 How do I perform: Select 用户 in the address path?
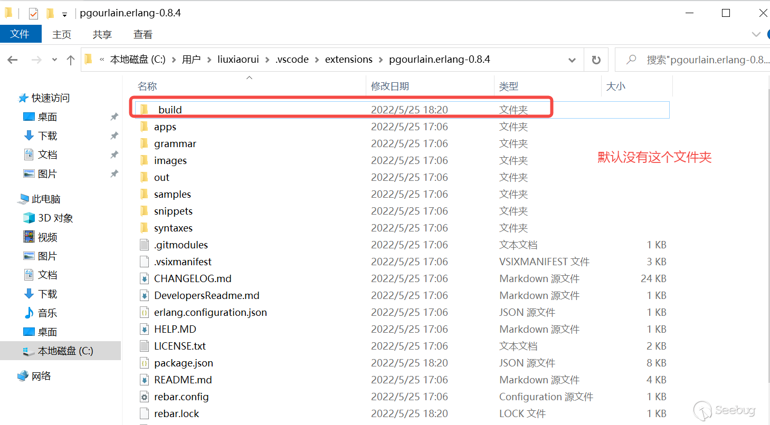pos(191,60)
